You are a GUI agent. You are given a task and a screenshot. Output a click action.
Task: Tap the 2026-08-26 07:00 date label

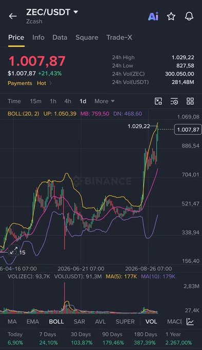[149, 269]
